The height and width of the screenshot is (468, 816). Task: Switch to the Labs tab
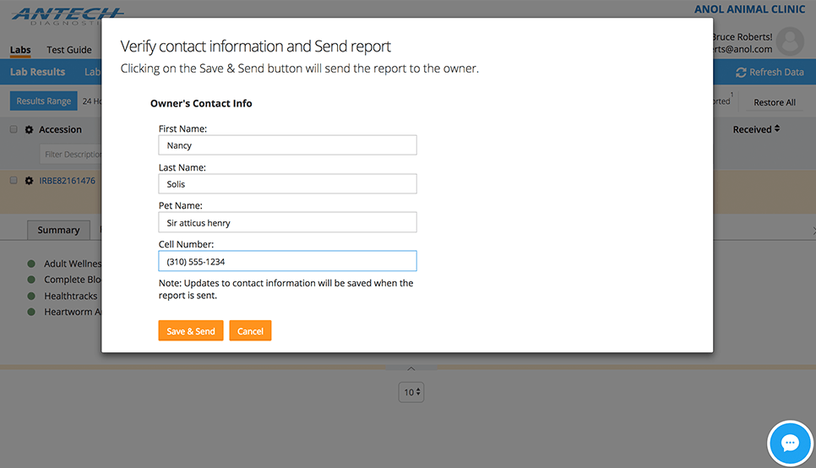(20, 50)
